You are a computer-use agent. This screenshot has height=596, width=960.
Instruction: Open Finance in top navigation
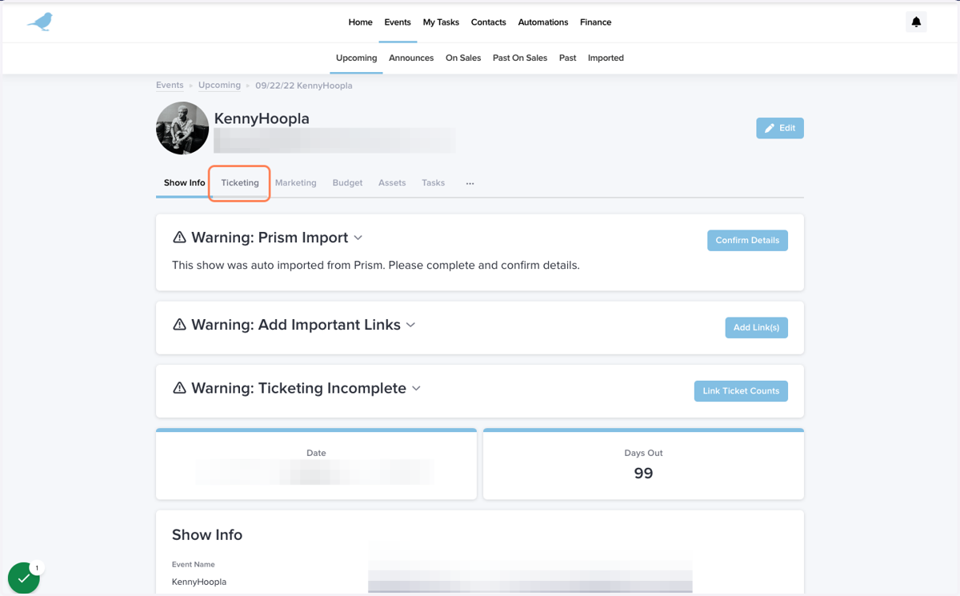[x=596, y=22]
